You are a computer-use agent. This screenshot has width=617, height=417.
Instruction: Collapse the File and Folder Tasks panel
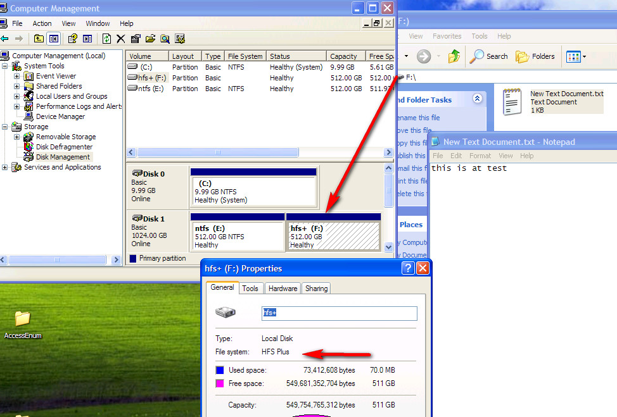477,98
